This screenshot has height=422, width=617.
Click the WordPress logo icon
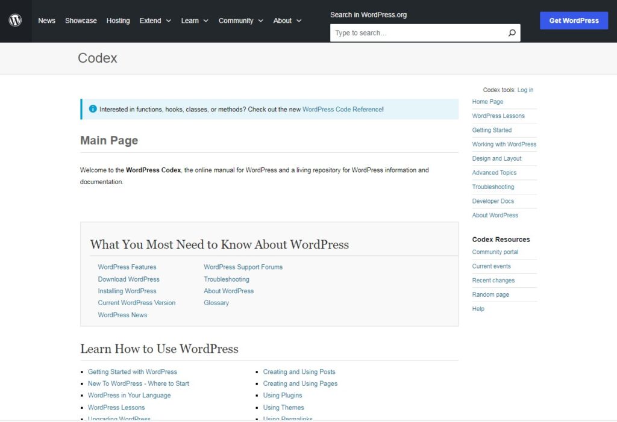(15, 20)
